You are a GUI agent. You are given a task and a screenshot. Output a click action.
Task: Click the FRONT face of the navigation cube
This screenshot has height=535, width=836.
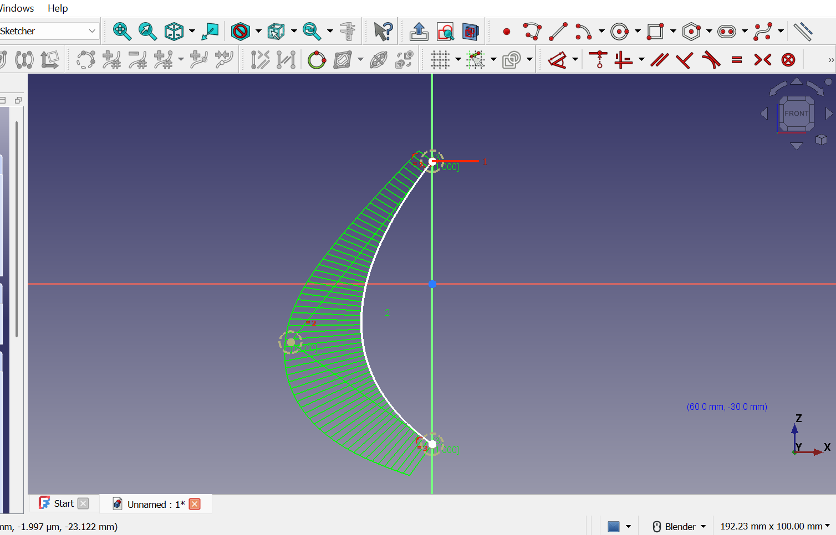pos(796,114)
